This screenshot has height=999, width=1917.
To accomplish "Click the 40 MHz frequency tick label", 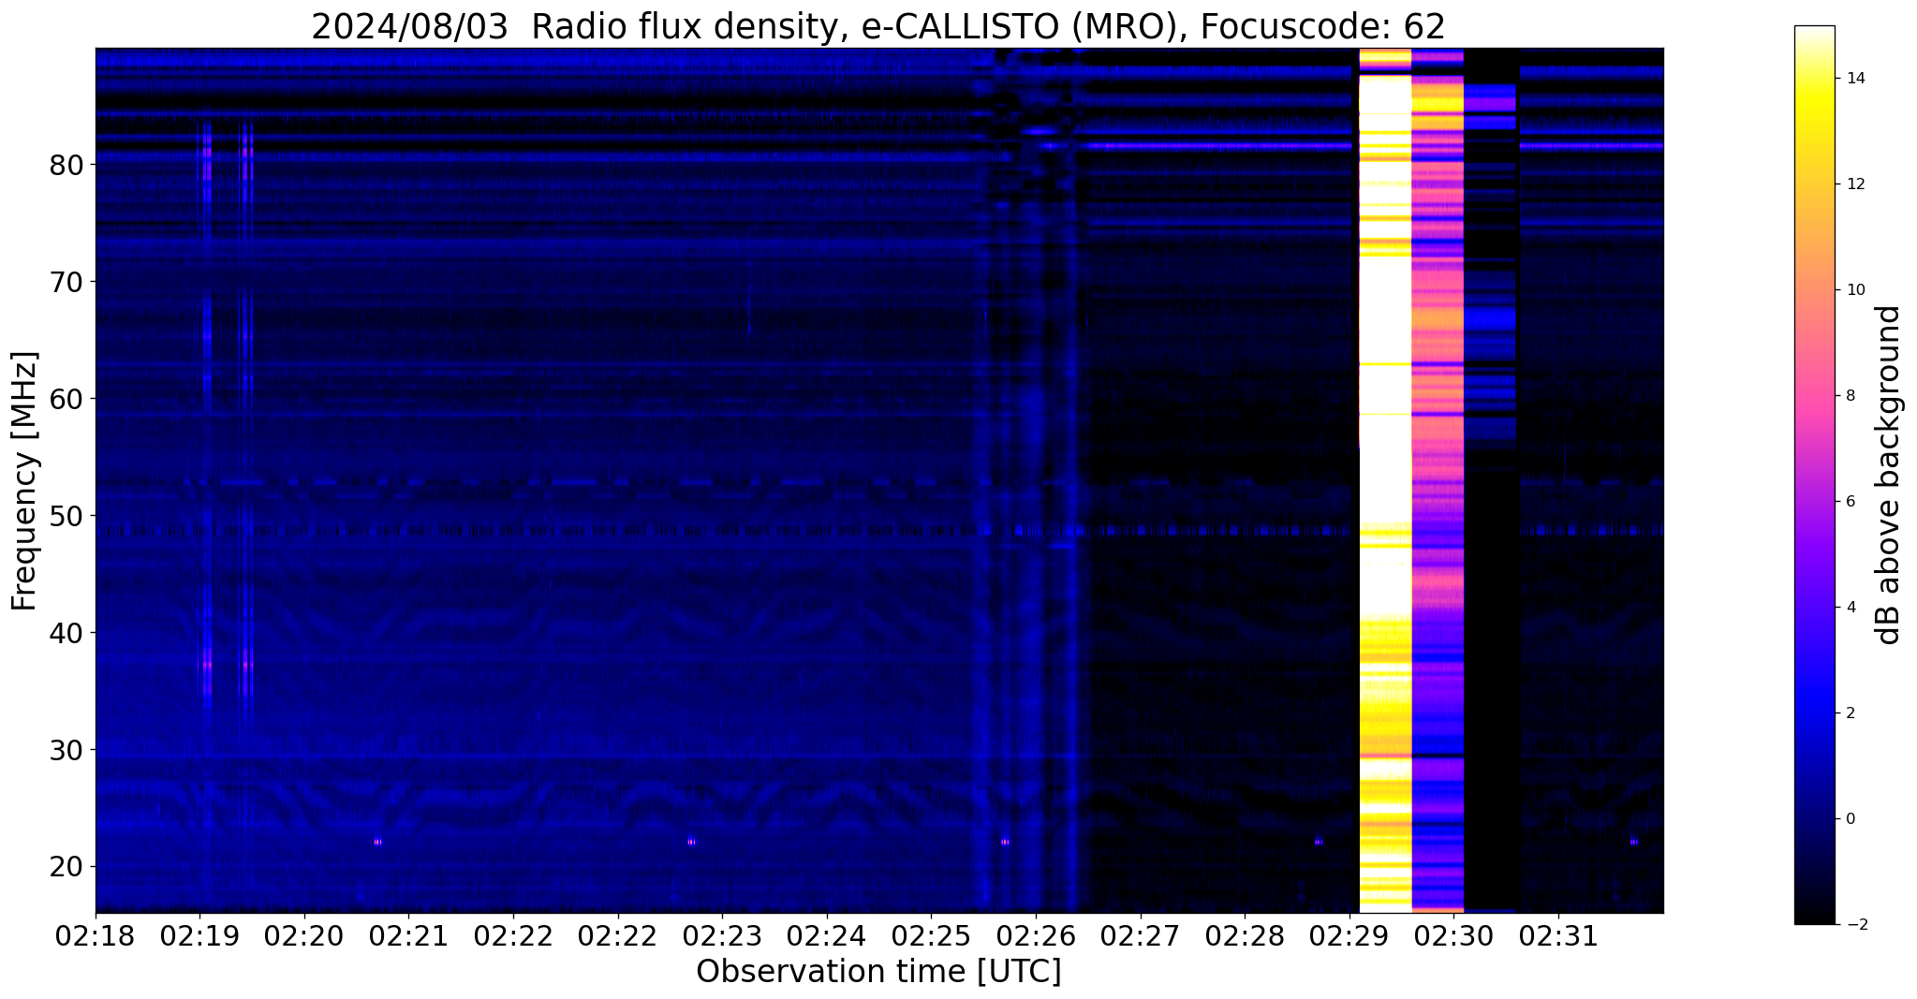I will coord(67,633).
